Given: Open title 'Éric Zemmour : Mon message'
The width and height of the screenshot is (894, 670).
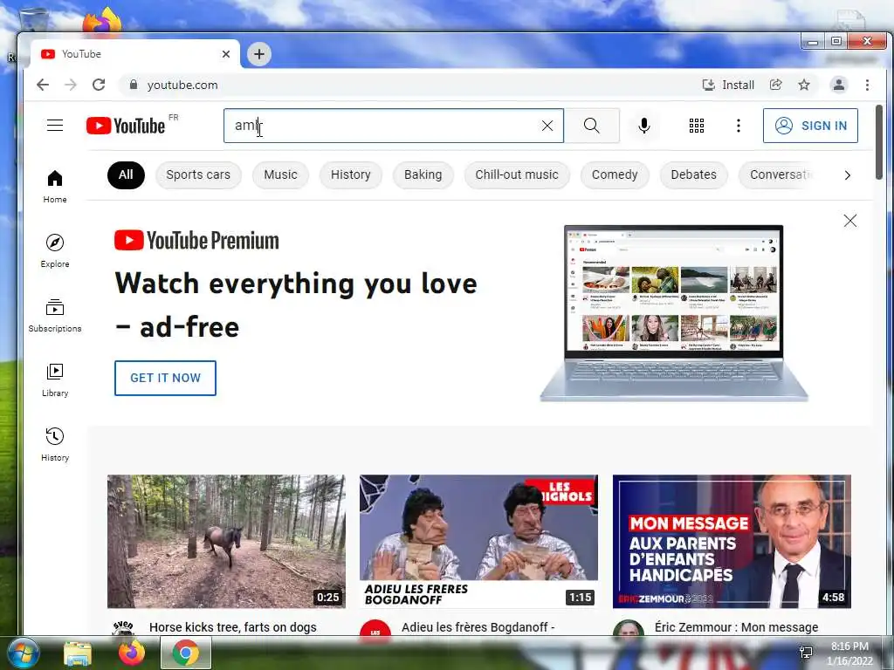Looking at the screenshot, I should pos(737,627).
